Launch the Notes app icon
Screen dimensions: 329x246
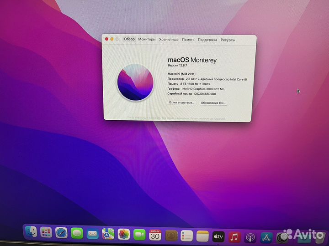pyautogui.click(x=202, y=236)
